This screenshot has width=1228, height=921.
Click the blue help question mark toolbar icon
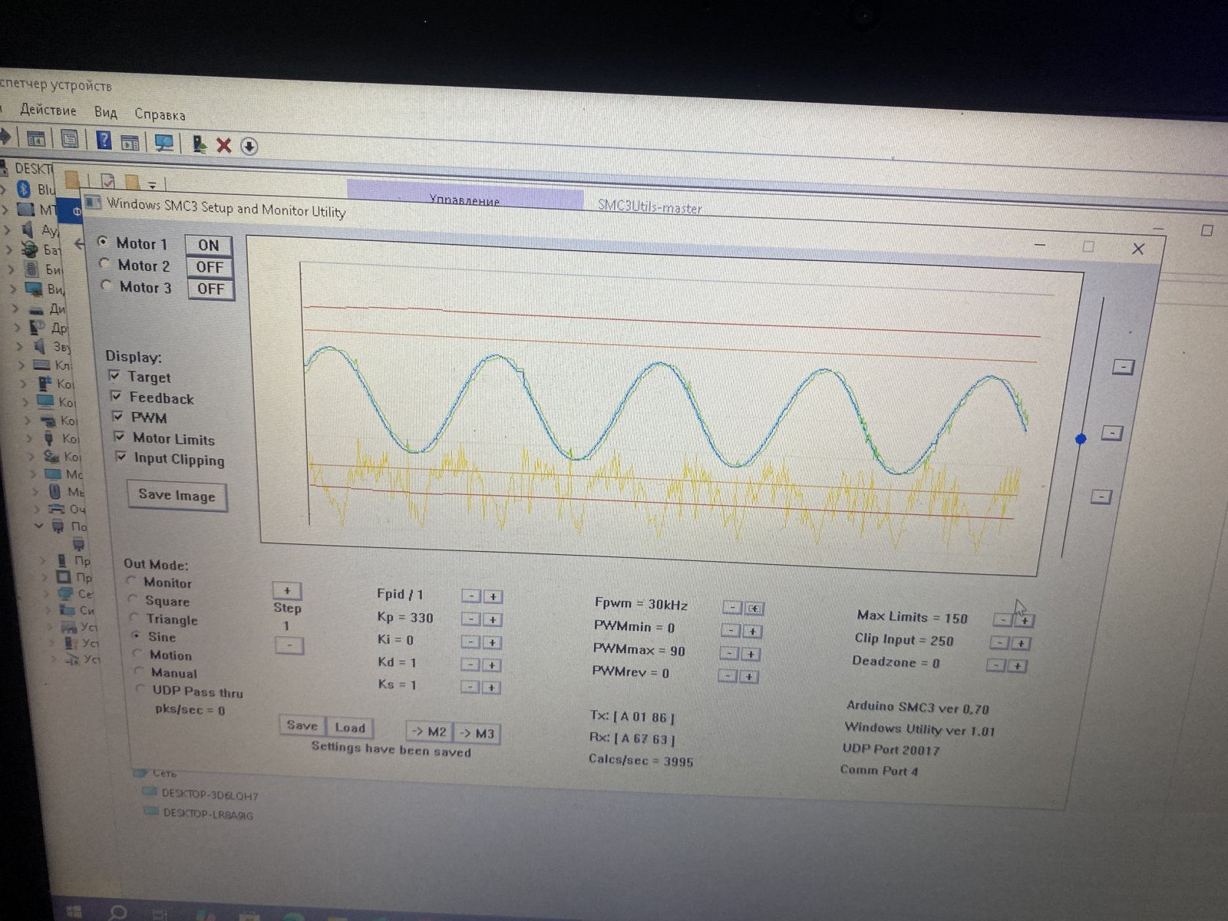coord(104,140)
